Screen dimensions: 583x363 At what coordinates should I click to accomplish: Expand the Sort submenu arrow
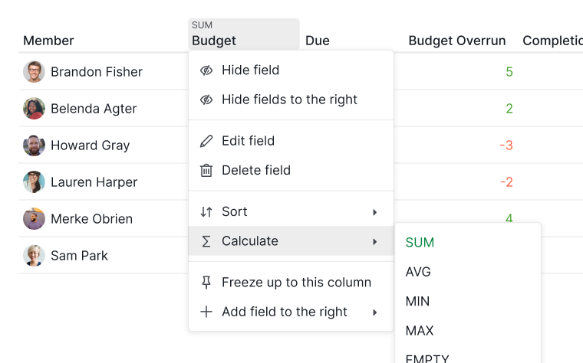pyautogui.click(x=375, y=212)
